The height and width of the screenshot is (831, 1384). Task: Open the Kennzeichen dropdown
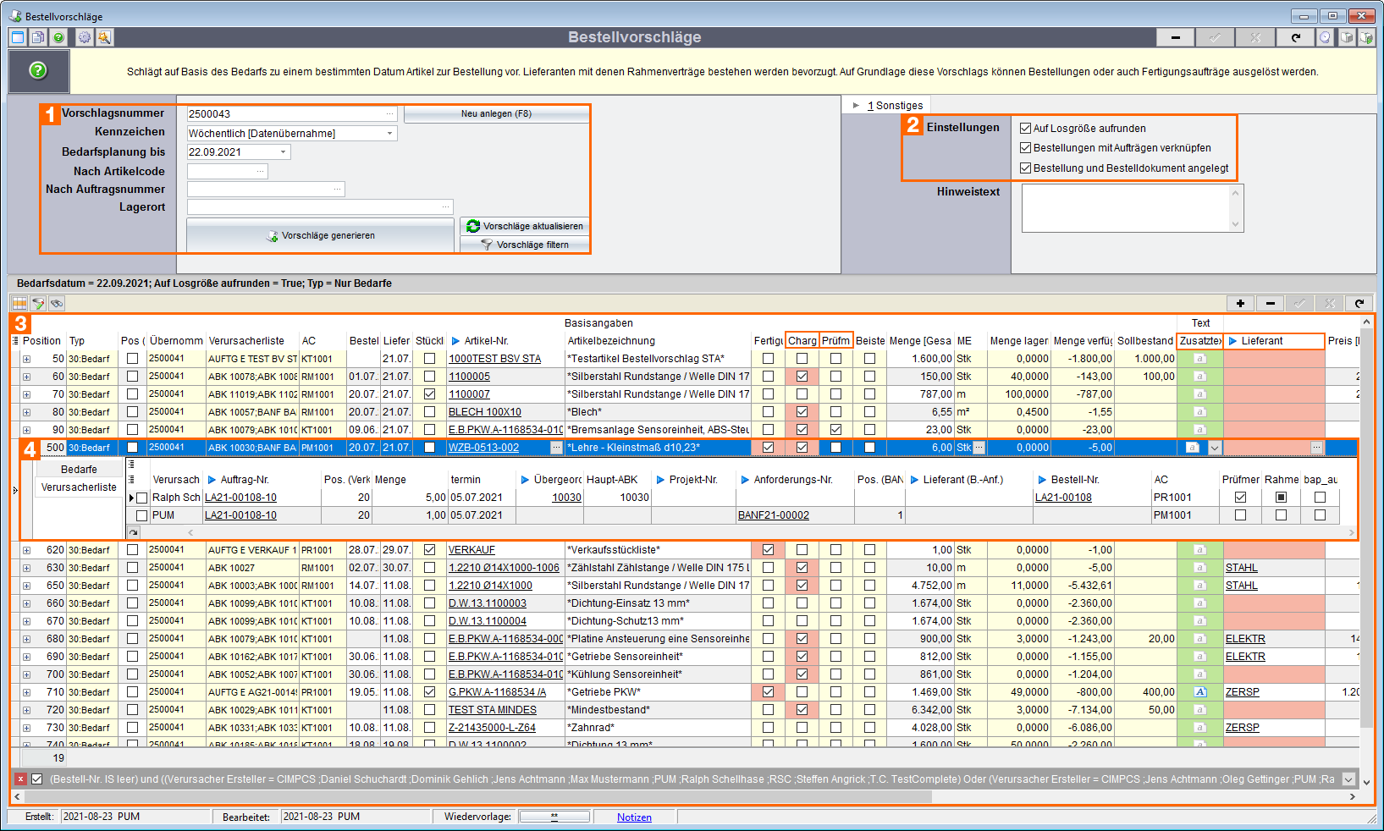pos(389,134)
